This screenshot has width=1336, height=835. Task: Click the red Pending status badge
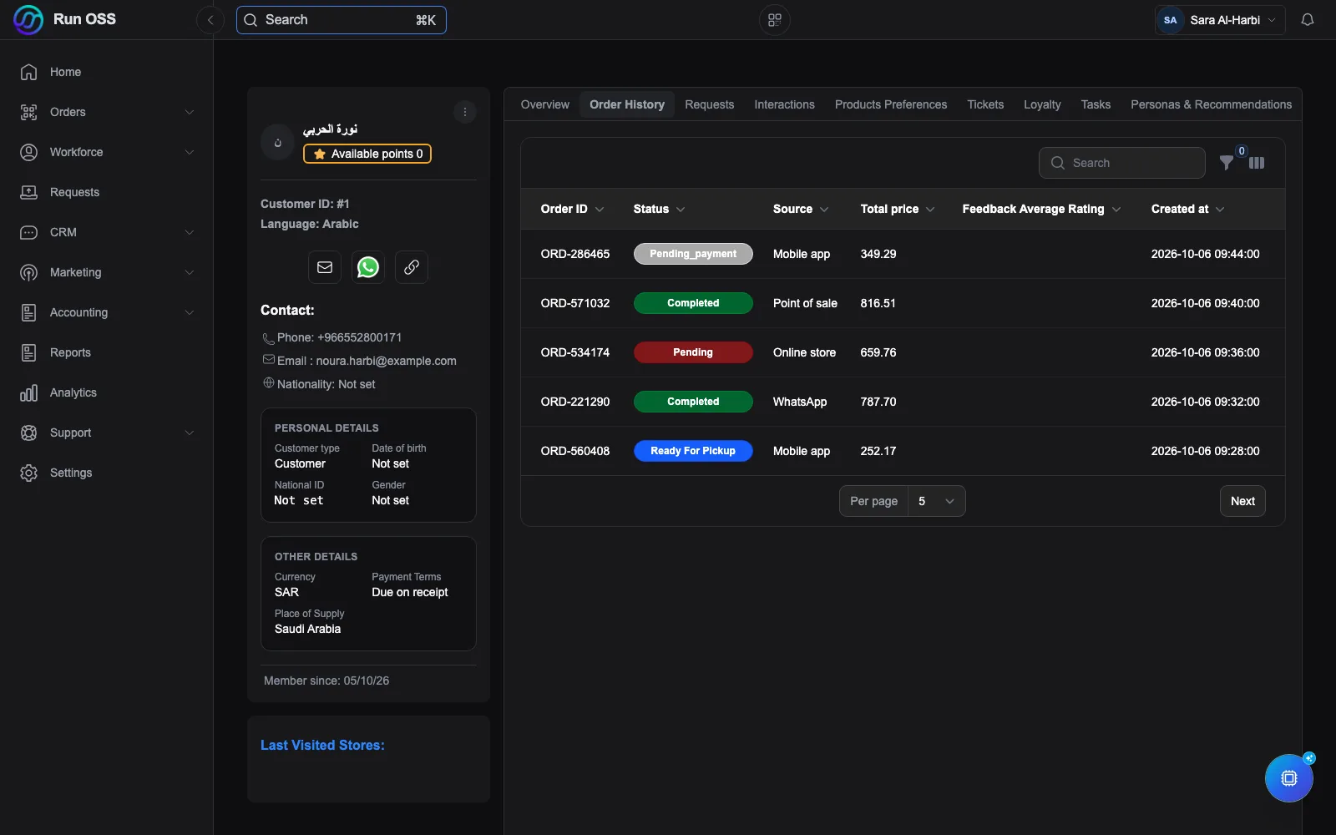(x=693, y=352)
